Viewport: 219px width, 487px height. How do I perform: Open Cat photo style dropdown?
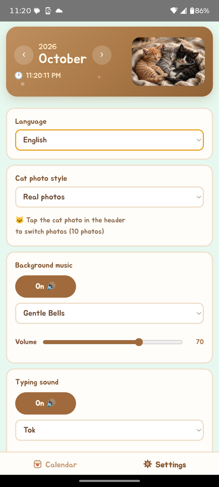click(109, 197)
